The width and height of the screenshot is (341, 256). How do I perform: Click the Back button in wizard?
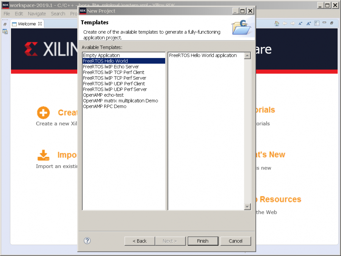pyautogui.click(x=139, y=241)
